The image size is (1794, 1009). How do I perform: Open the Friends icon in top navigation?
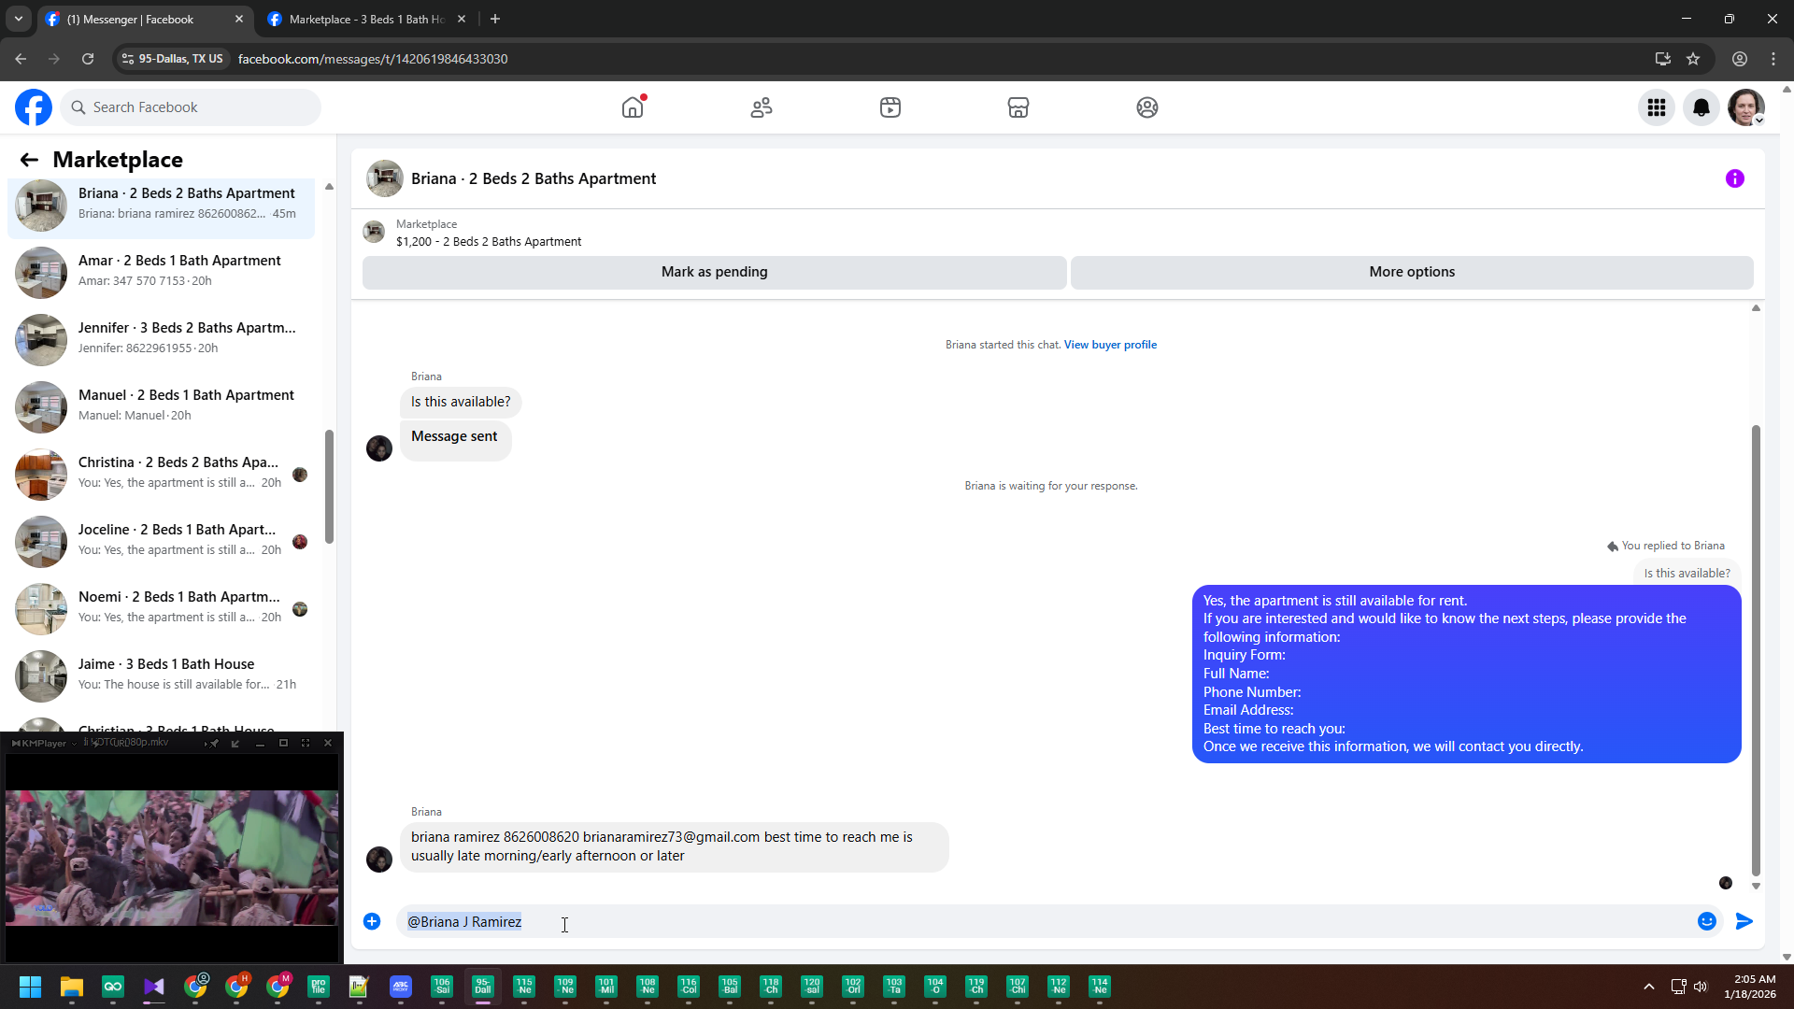tap(762, 107)
